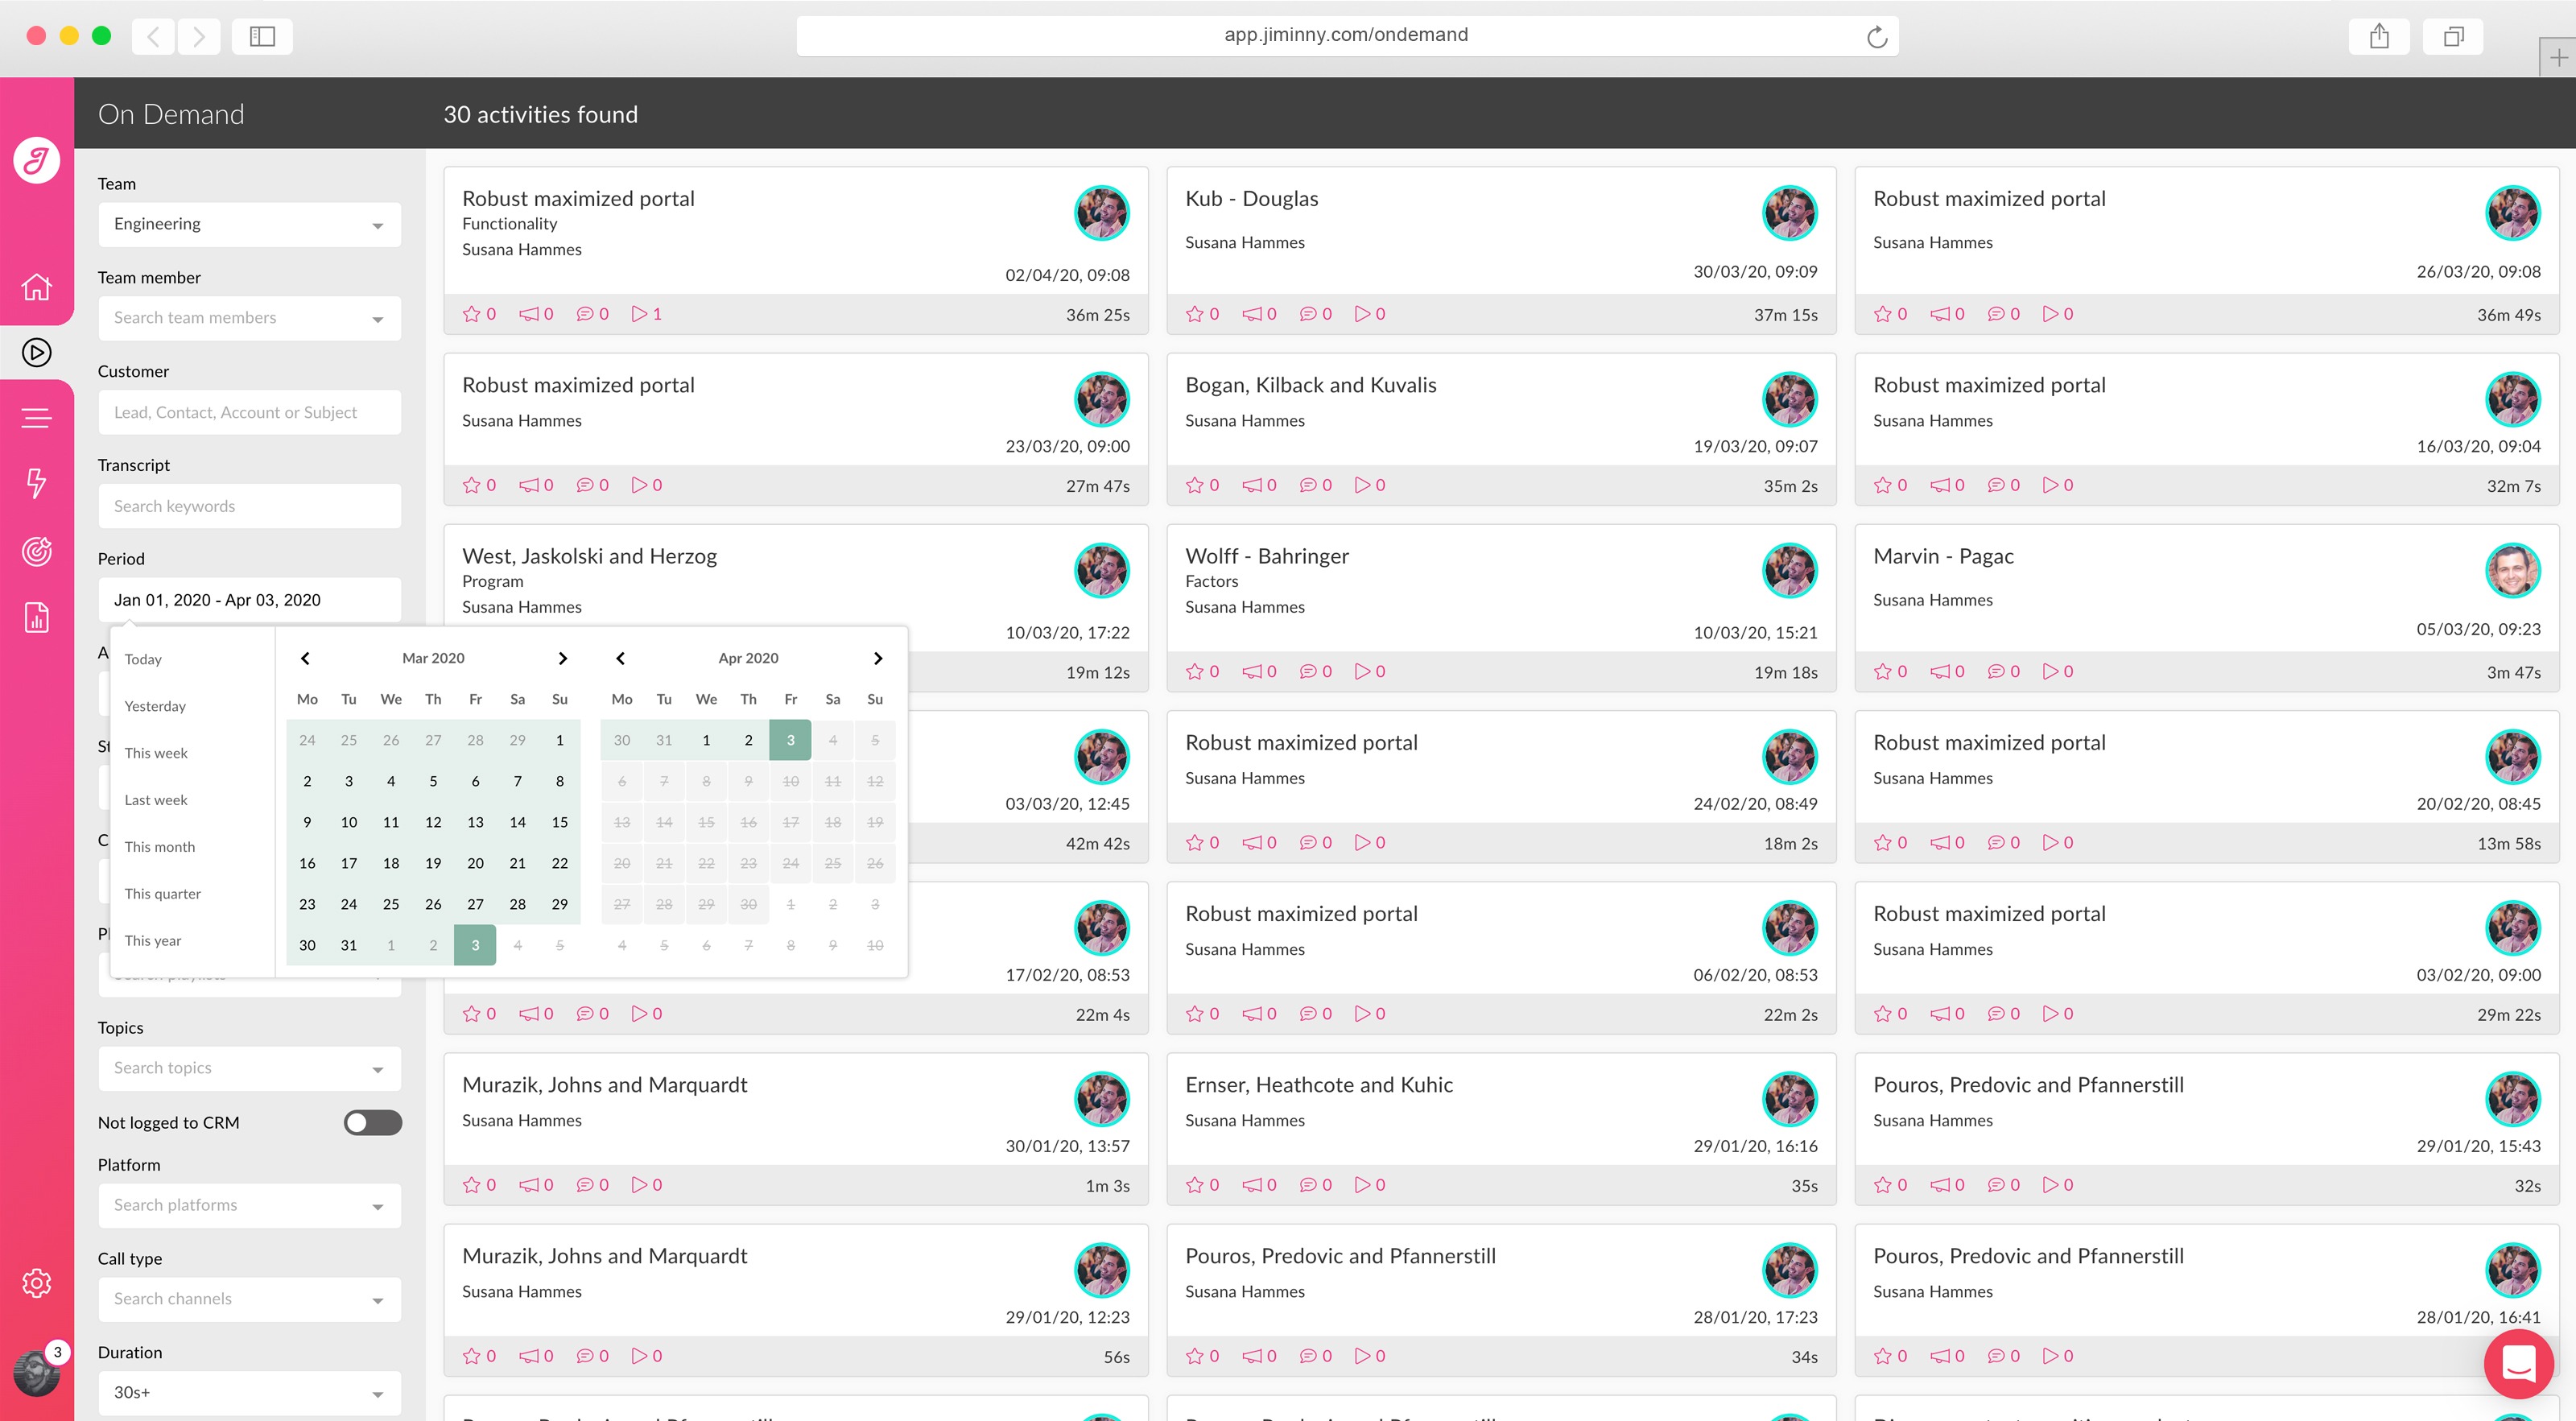Screen dimensions: 2576x1421
Task: Choose Last week preset period
Action: click(156, 800)
